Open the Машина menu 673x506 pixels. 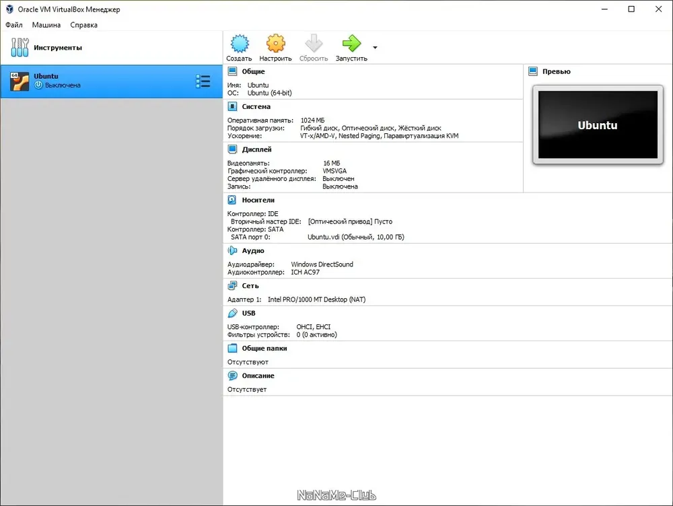[46, 25]
